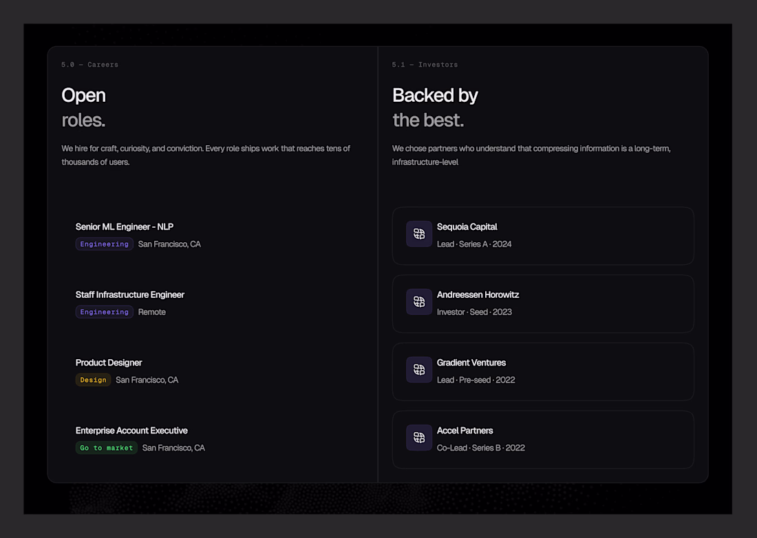The height and width of the screenshot is (538, 757).
Task: Click San Francisco, CA beside Go to market
Action: click(x=173, y=448)
